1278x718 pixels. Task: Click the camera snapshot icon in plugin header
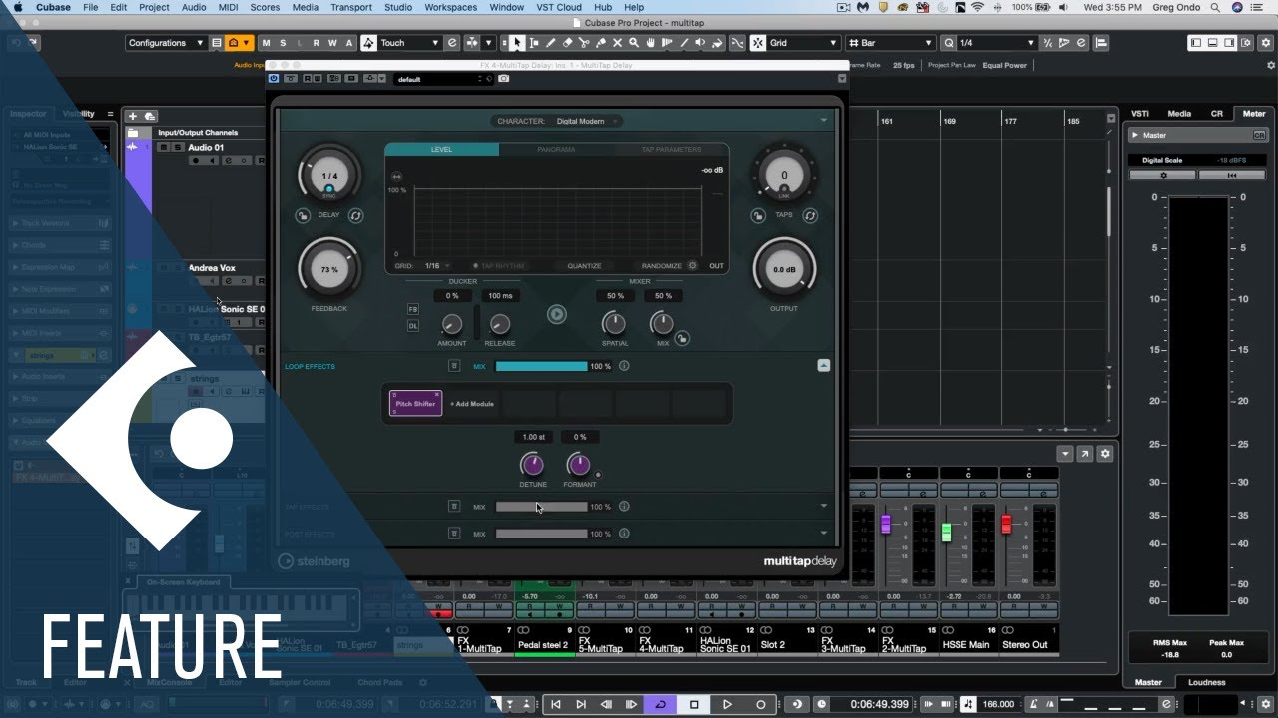(504, 79)
